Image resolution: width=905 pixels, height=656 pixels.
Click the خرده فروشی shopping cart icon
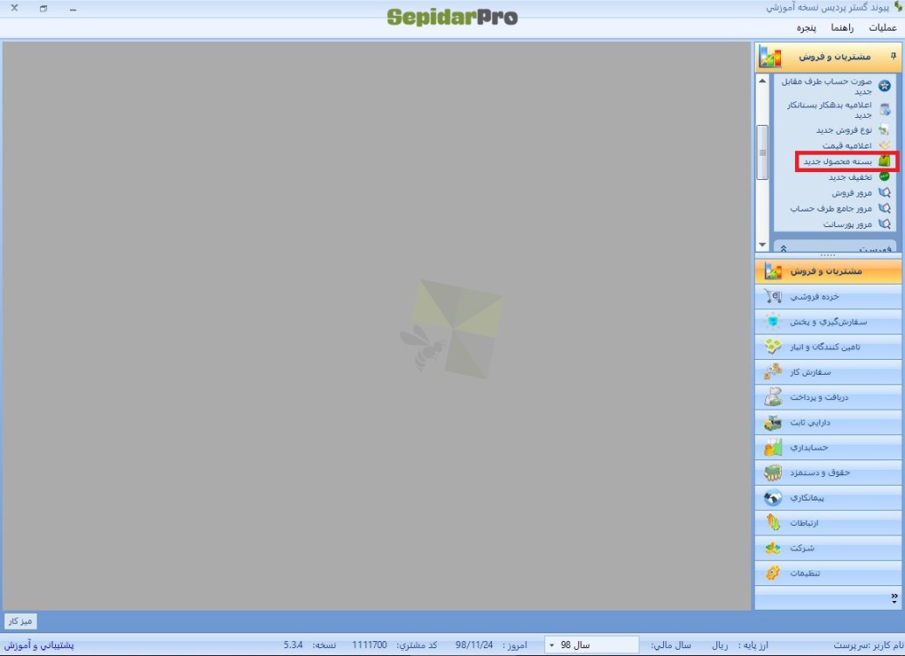[773, 297]
